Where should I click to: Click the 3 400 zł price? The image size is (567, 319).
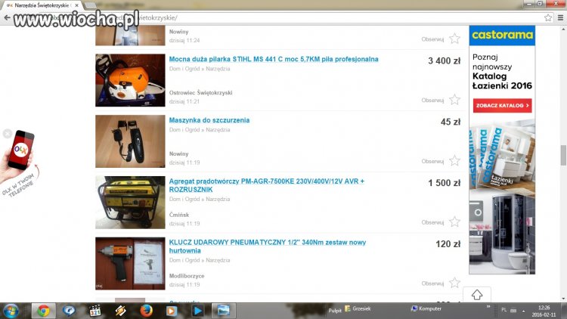444,60
